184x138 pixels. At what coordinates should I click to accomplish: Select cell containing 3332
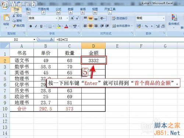[93, 60]
